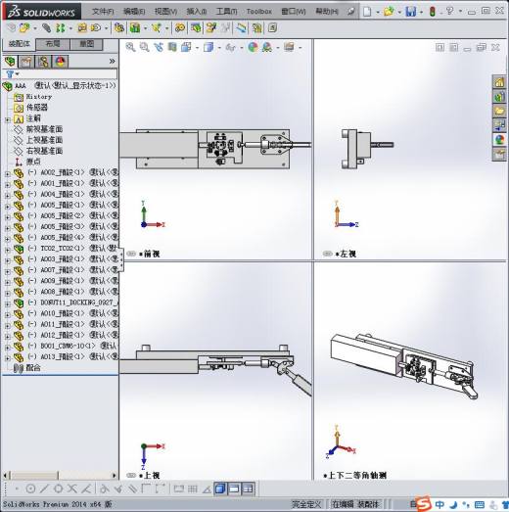Click Zoom to Fit magnifier icon
Screen dimensions: 509x512
tap(130, 47)
